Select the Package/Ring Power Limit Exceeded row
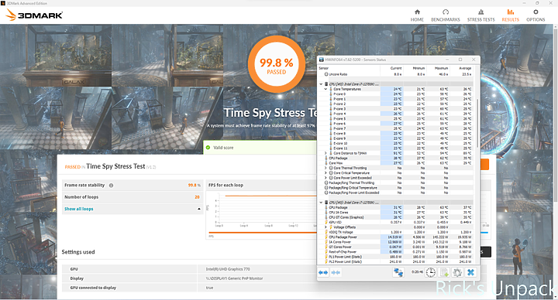 coord(395,193)
